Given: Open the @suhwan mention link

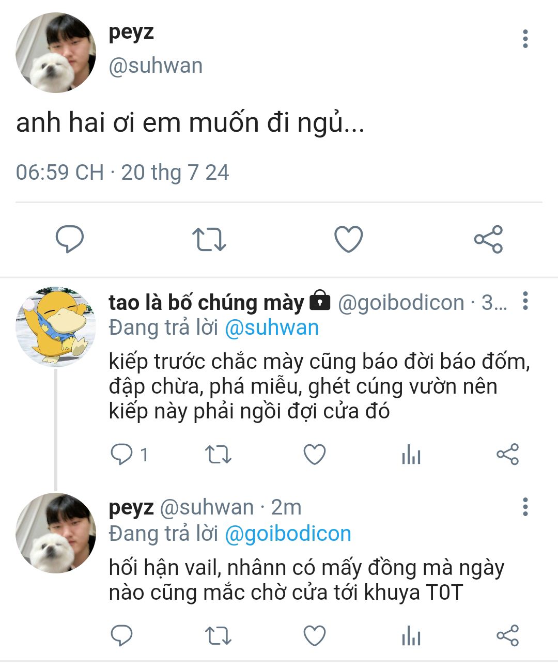Looking at the screenshot, I should click(x=272, y=328).
